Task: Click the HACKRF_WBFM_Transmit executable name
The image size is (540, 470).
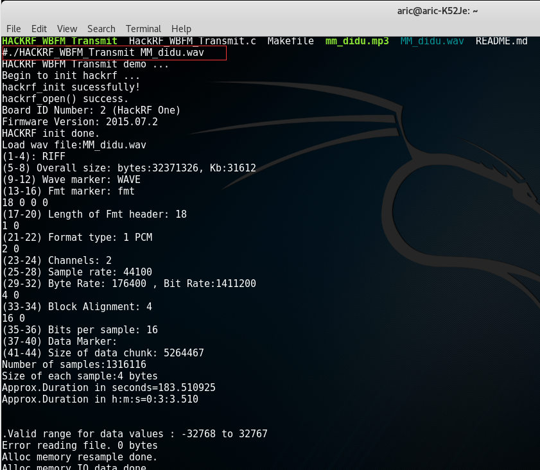Action: [x=60, y=41]
